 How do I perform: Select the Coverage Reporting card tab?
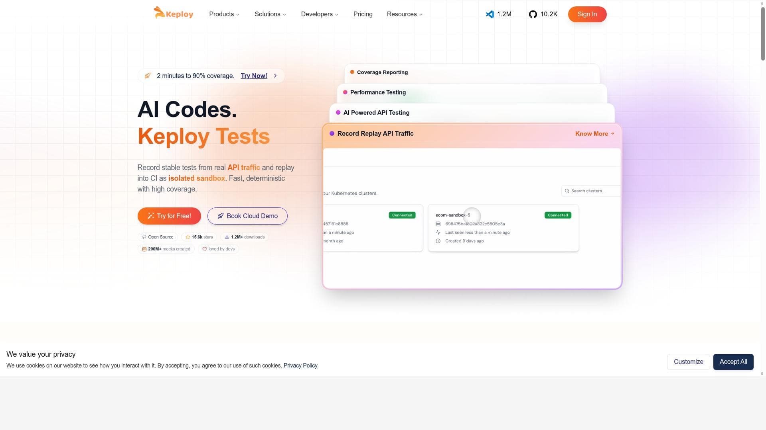click(x=472, y=73)
